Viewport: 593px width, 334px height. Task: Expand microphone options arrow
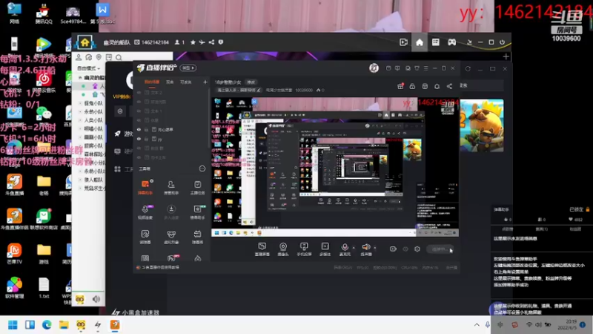(354, 248)
